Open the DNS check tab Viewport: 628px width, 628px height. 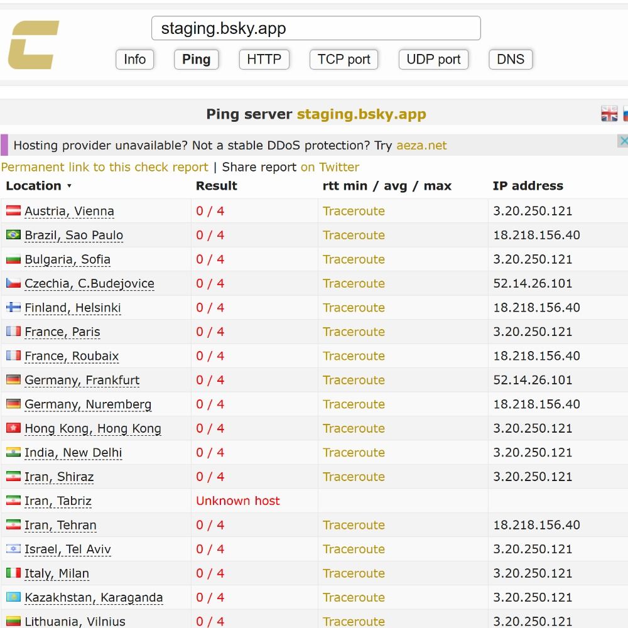point(511,59)
